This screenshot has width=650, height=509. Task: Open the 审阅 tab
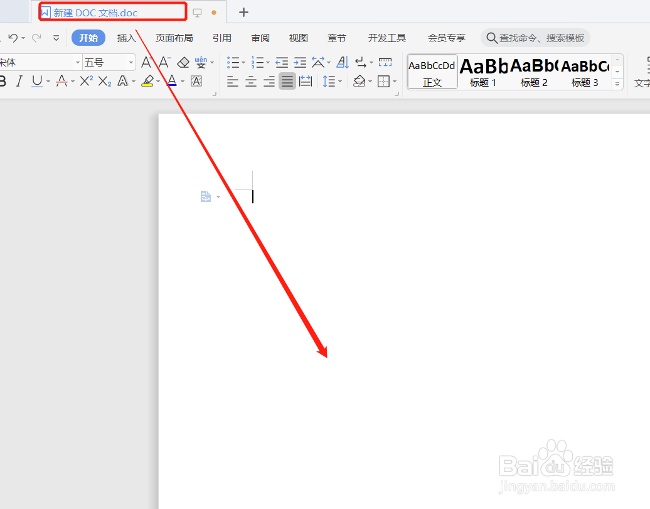(x=260, y=38)
